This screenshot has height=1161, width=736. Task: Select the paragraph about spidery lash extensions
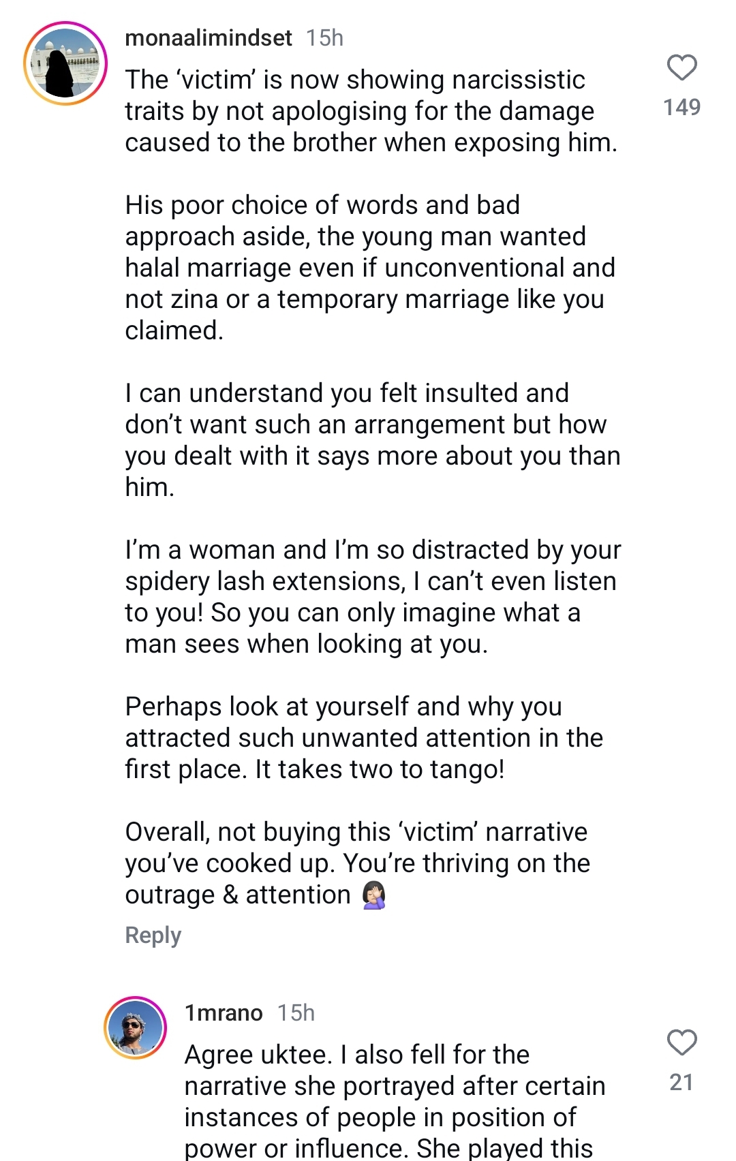coord(373,597)
